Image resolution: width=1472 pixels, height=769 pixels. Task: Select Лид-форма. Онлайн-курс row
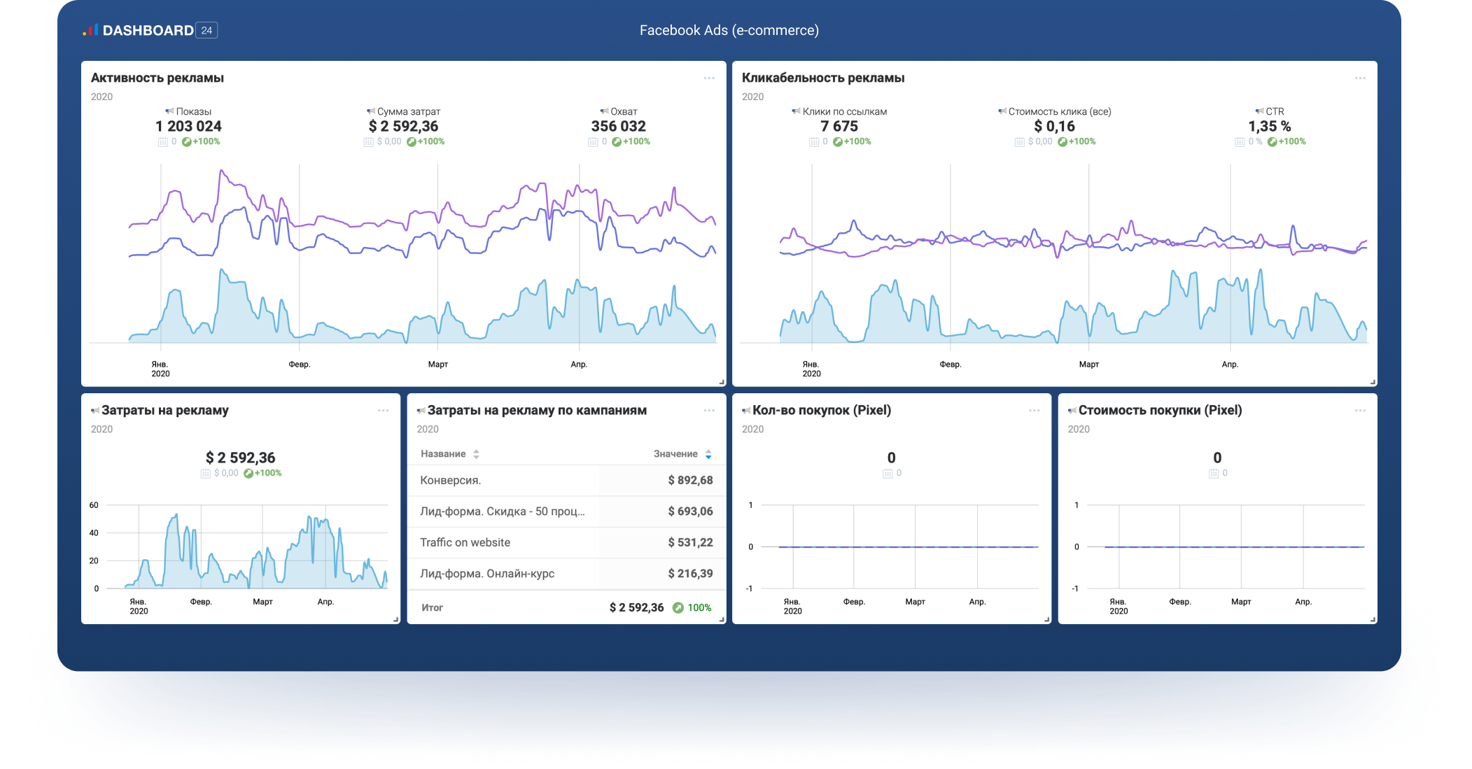click(x=486, y=574)
